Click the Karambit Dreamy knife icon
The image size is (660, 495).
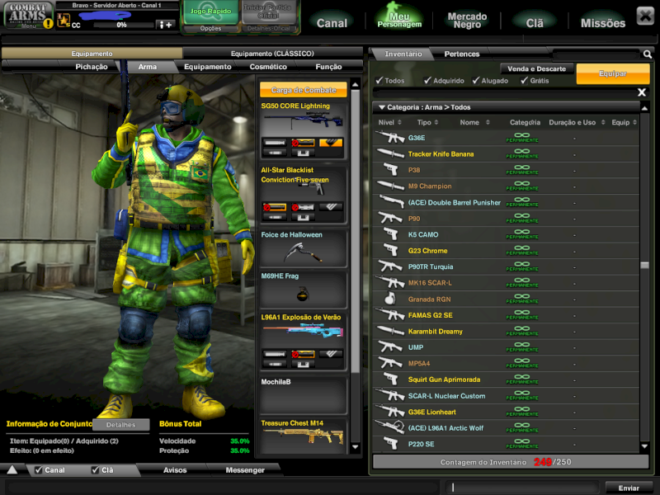390,331
